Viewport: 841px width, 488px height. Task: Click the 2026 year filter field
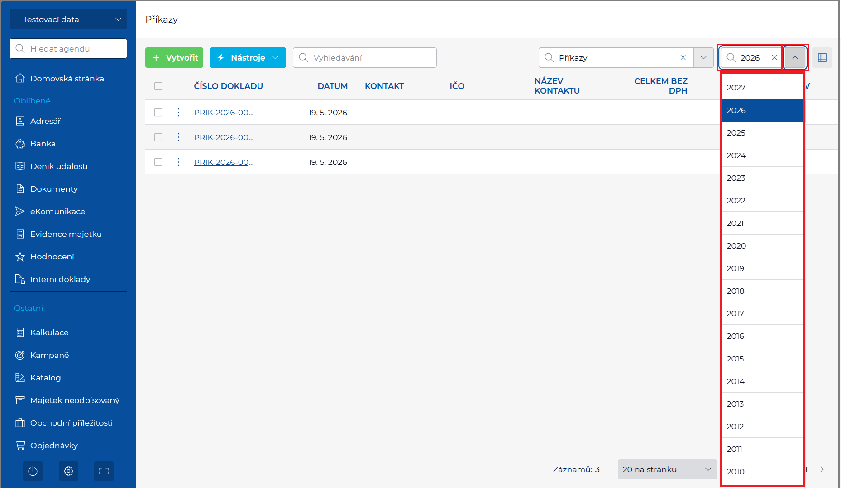coord(751,58)
